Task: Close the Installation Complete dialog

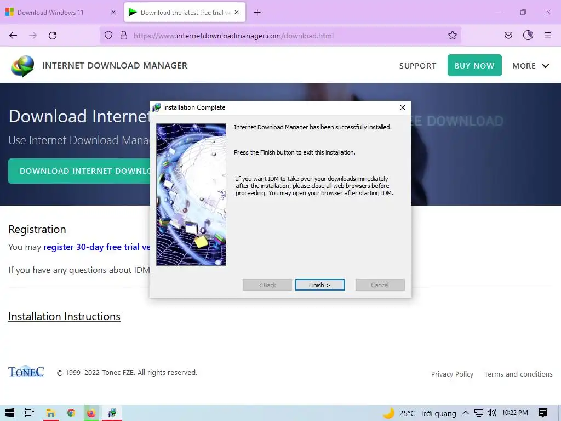Action: click(403, 107)
